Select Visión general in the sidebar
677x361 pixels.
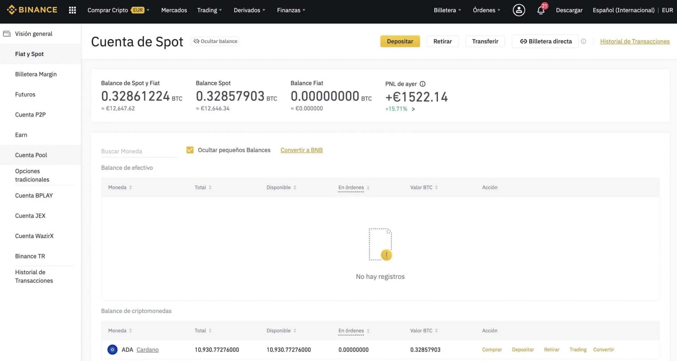[x=41, y=34]
